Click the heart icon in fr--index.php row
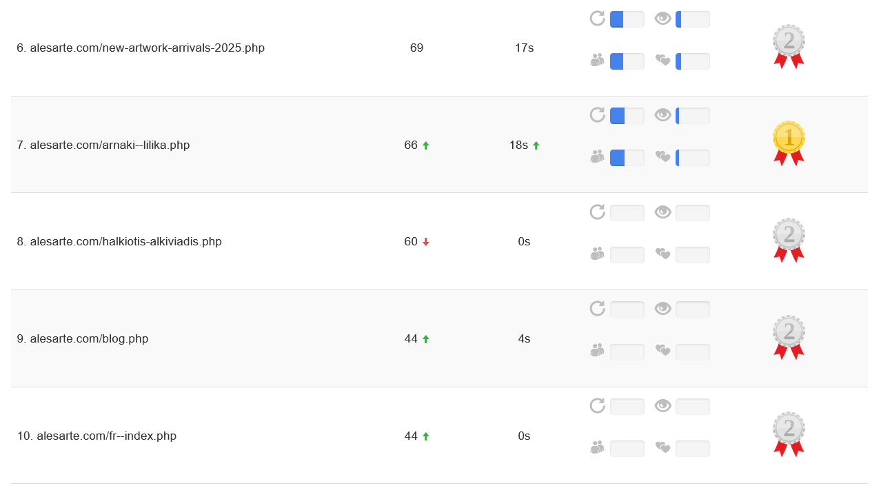The width and height of the screenshot is (881, 488). click(662, 448)
